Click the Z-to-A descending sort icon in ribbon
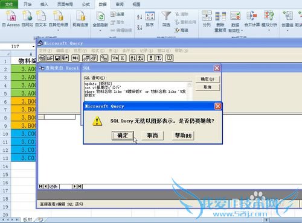Viewport: 302px width, 223px height. click(x=140, y=27)
